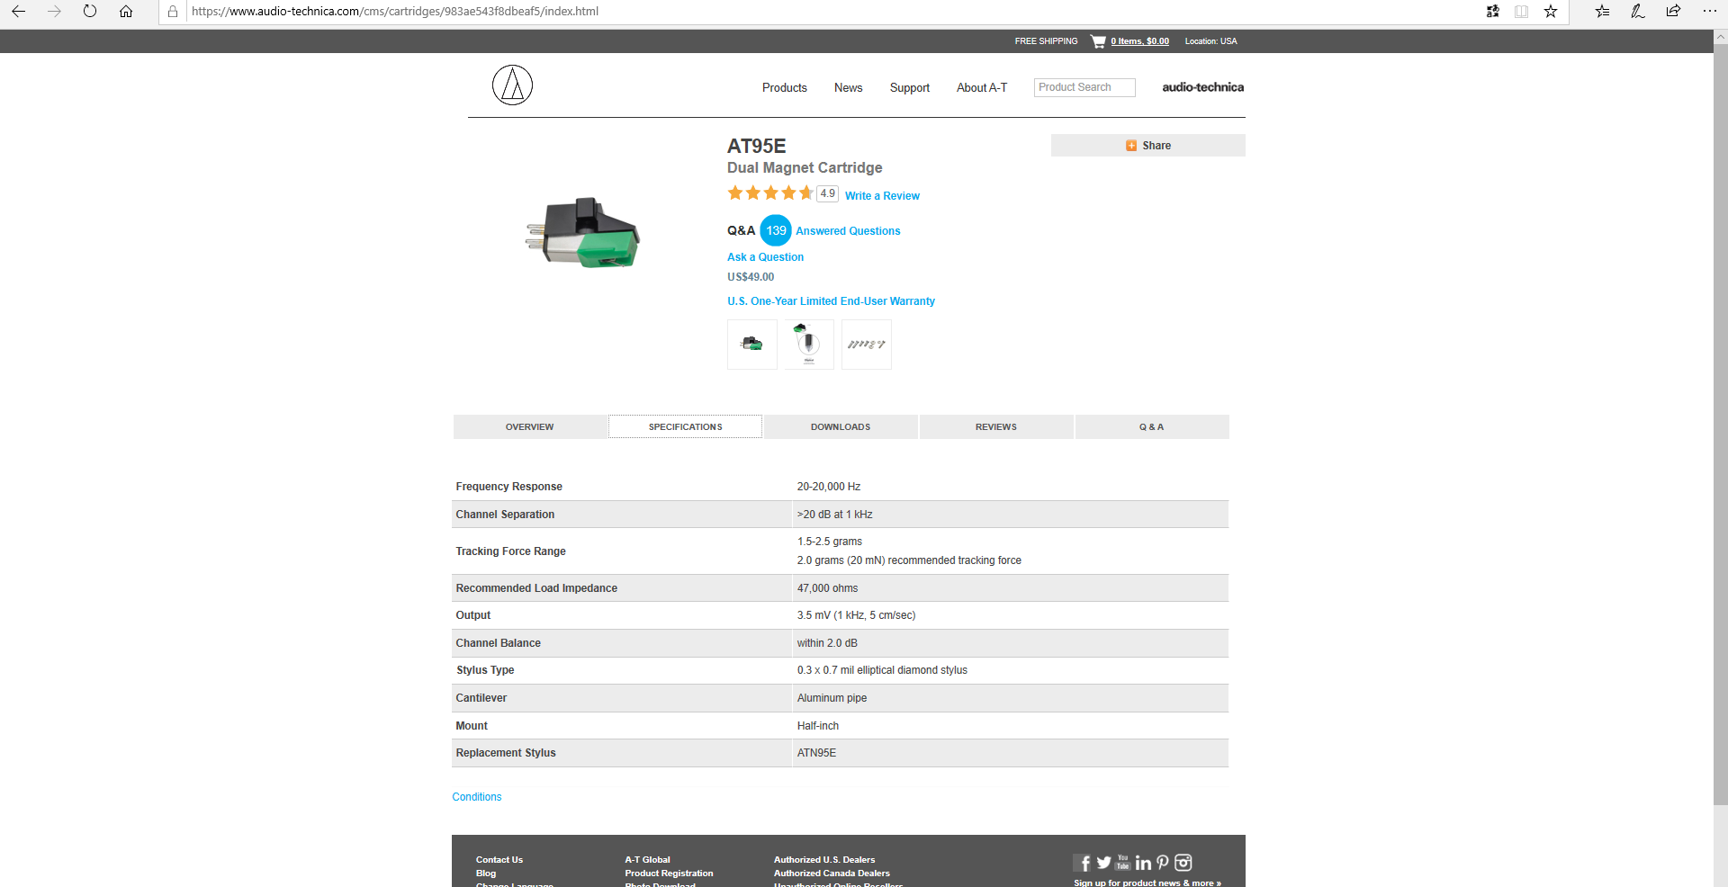Viewport: 1728px width, 887px height.
Task: Open the Products menu
Action: [784, 88]
